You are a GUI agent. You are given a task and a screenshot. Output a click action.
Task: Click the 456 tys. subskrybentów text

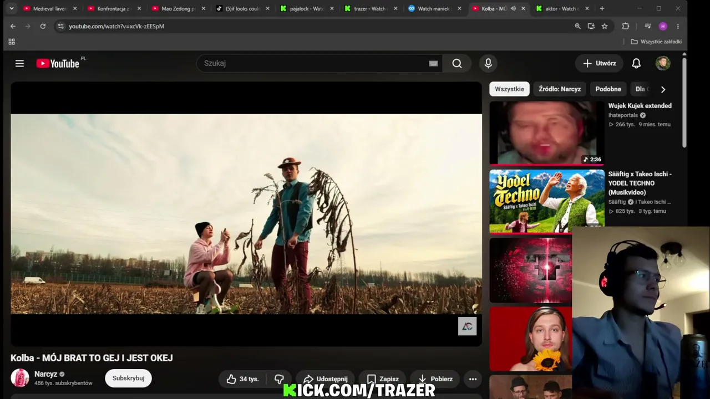pyautogui.click(x=63, y=383)
